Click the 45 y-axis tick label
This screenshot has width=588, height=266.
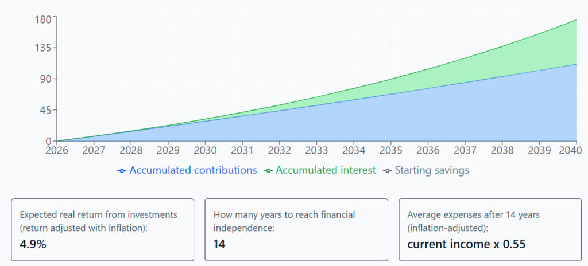click(x=47, y=110)
